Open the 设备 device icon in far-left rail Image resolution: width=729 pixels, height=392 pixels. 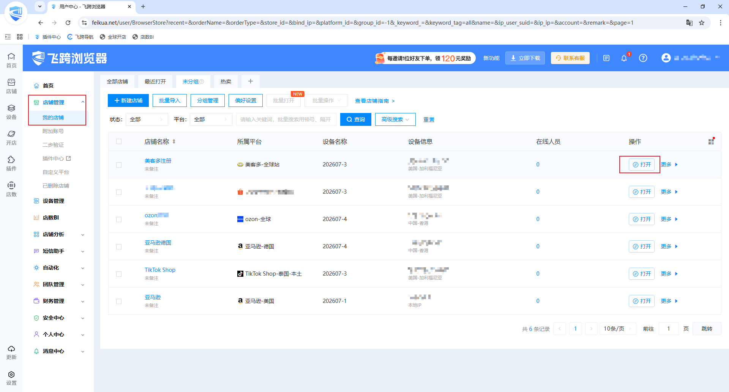point(11,112)
